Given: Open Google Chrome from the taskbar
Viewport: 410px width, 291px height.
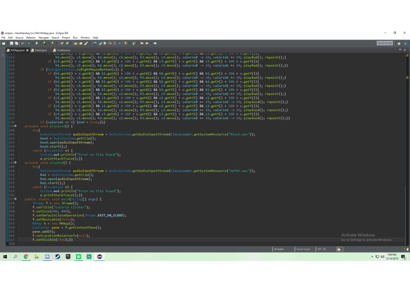Looking at the screenshot, I should click(x=26, y=257).
